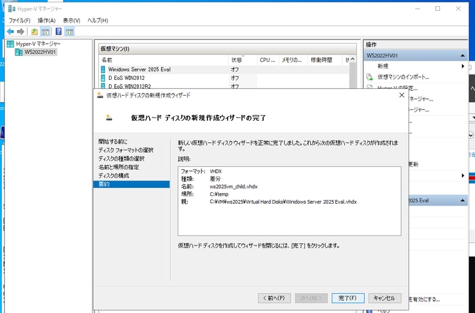Screen dimensions: 475x313
Task: Expand the 新規 submenu arrow in actions pane
Action: coord(463,66)
